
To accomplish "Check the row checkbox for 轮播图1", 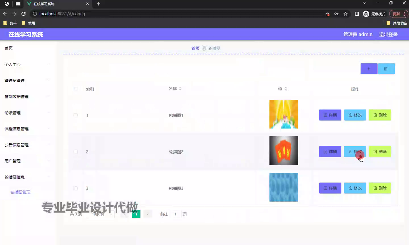I will (x=76, y=115).
